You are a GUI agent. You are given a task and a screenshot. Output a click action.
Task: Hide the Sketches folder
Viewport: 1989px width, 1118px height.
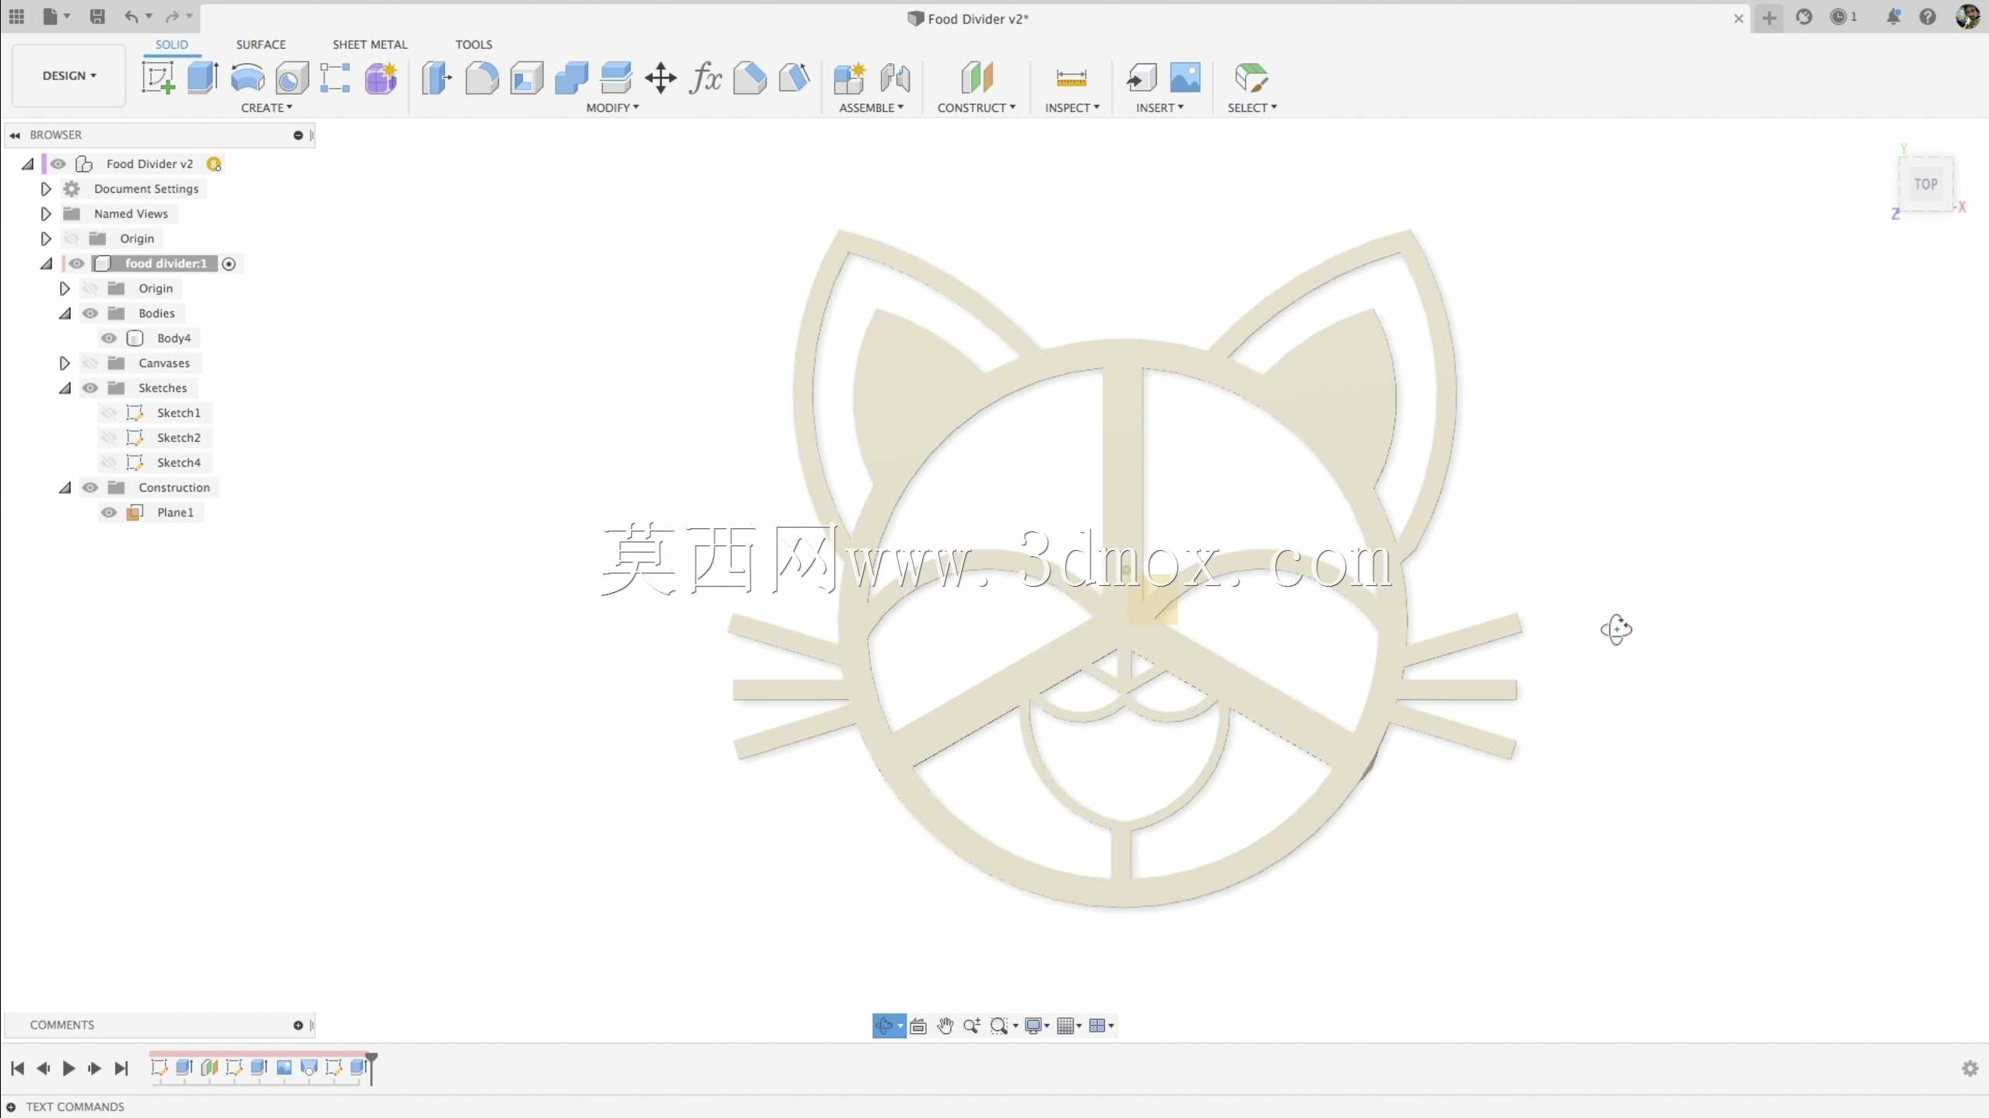click(90, 388)
